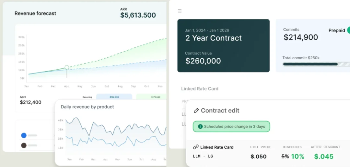Click the $.050 list price value
Image resolution: width=350 pixels, height=167 pixels.
(258, 156)
